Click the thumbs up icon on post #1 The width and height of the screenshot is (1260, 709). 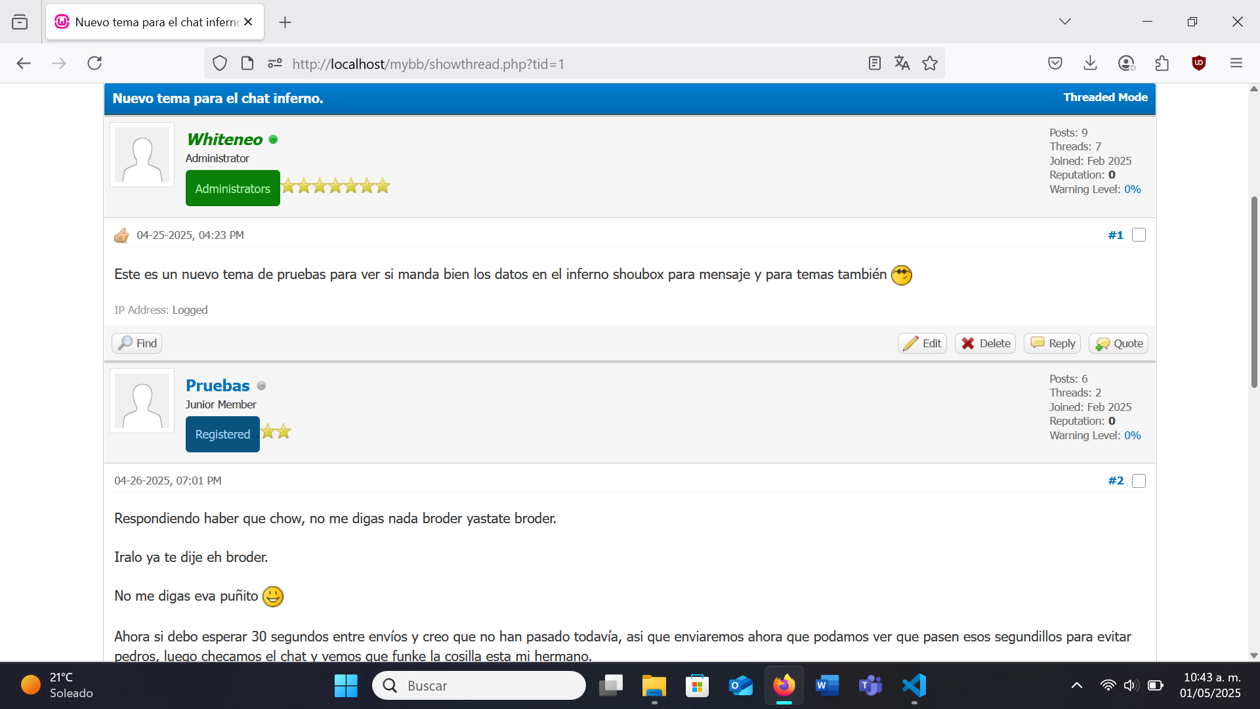(121, 235)
